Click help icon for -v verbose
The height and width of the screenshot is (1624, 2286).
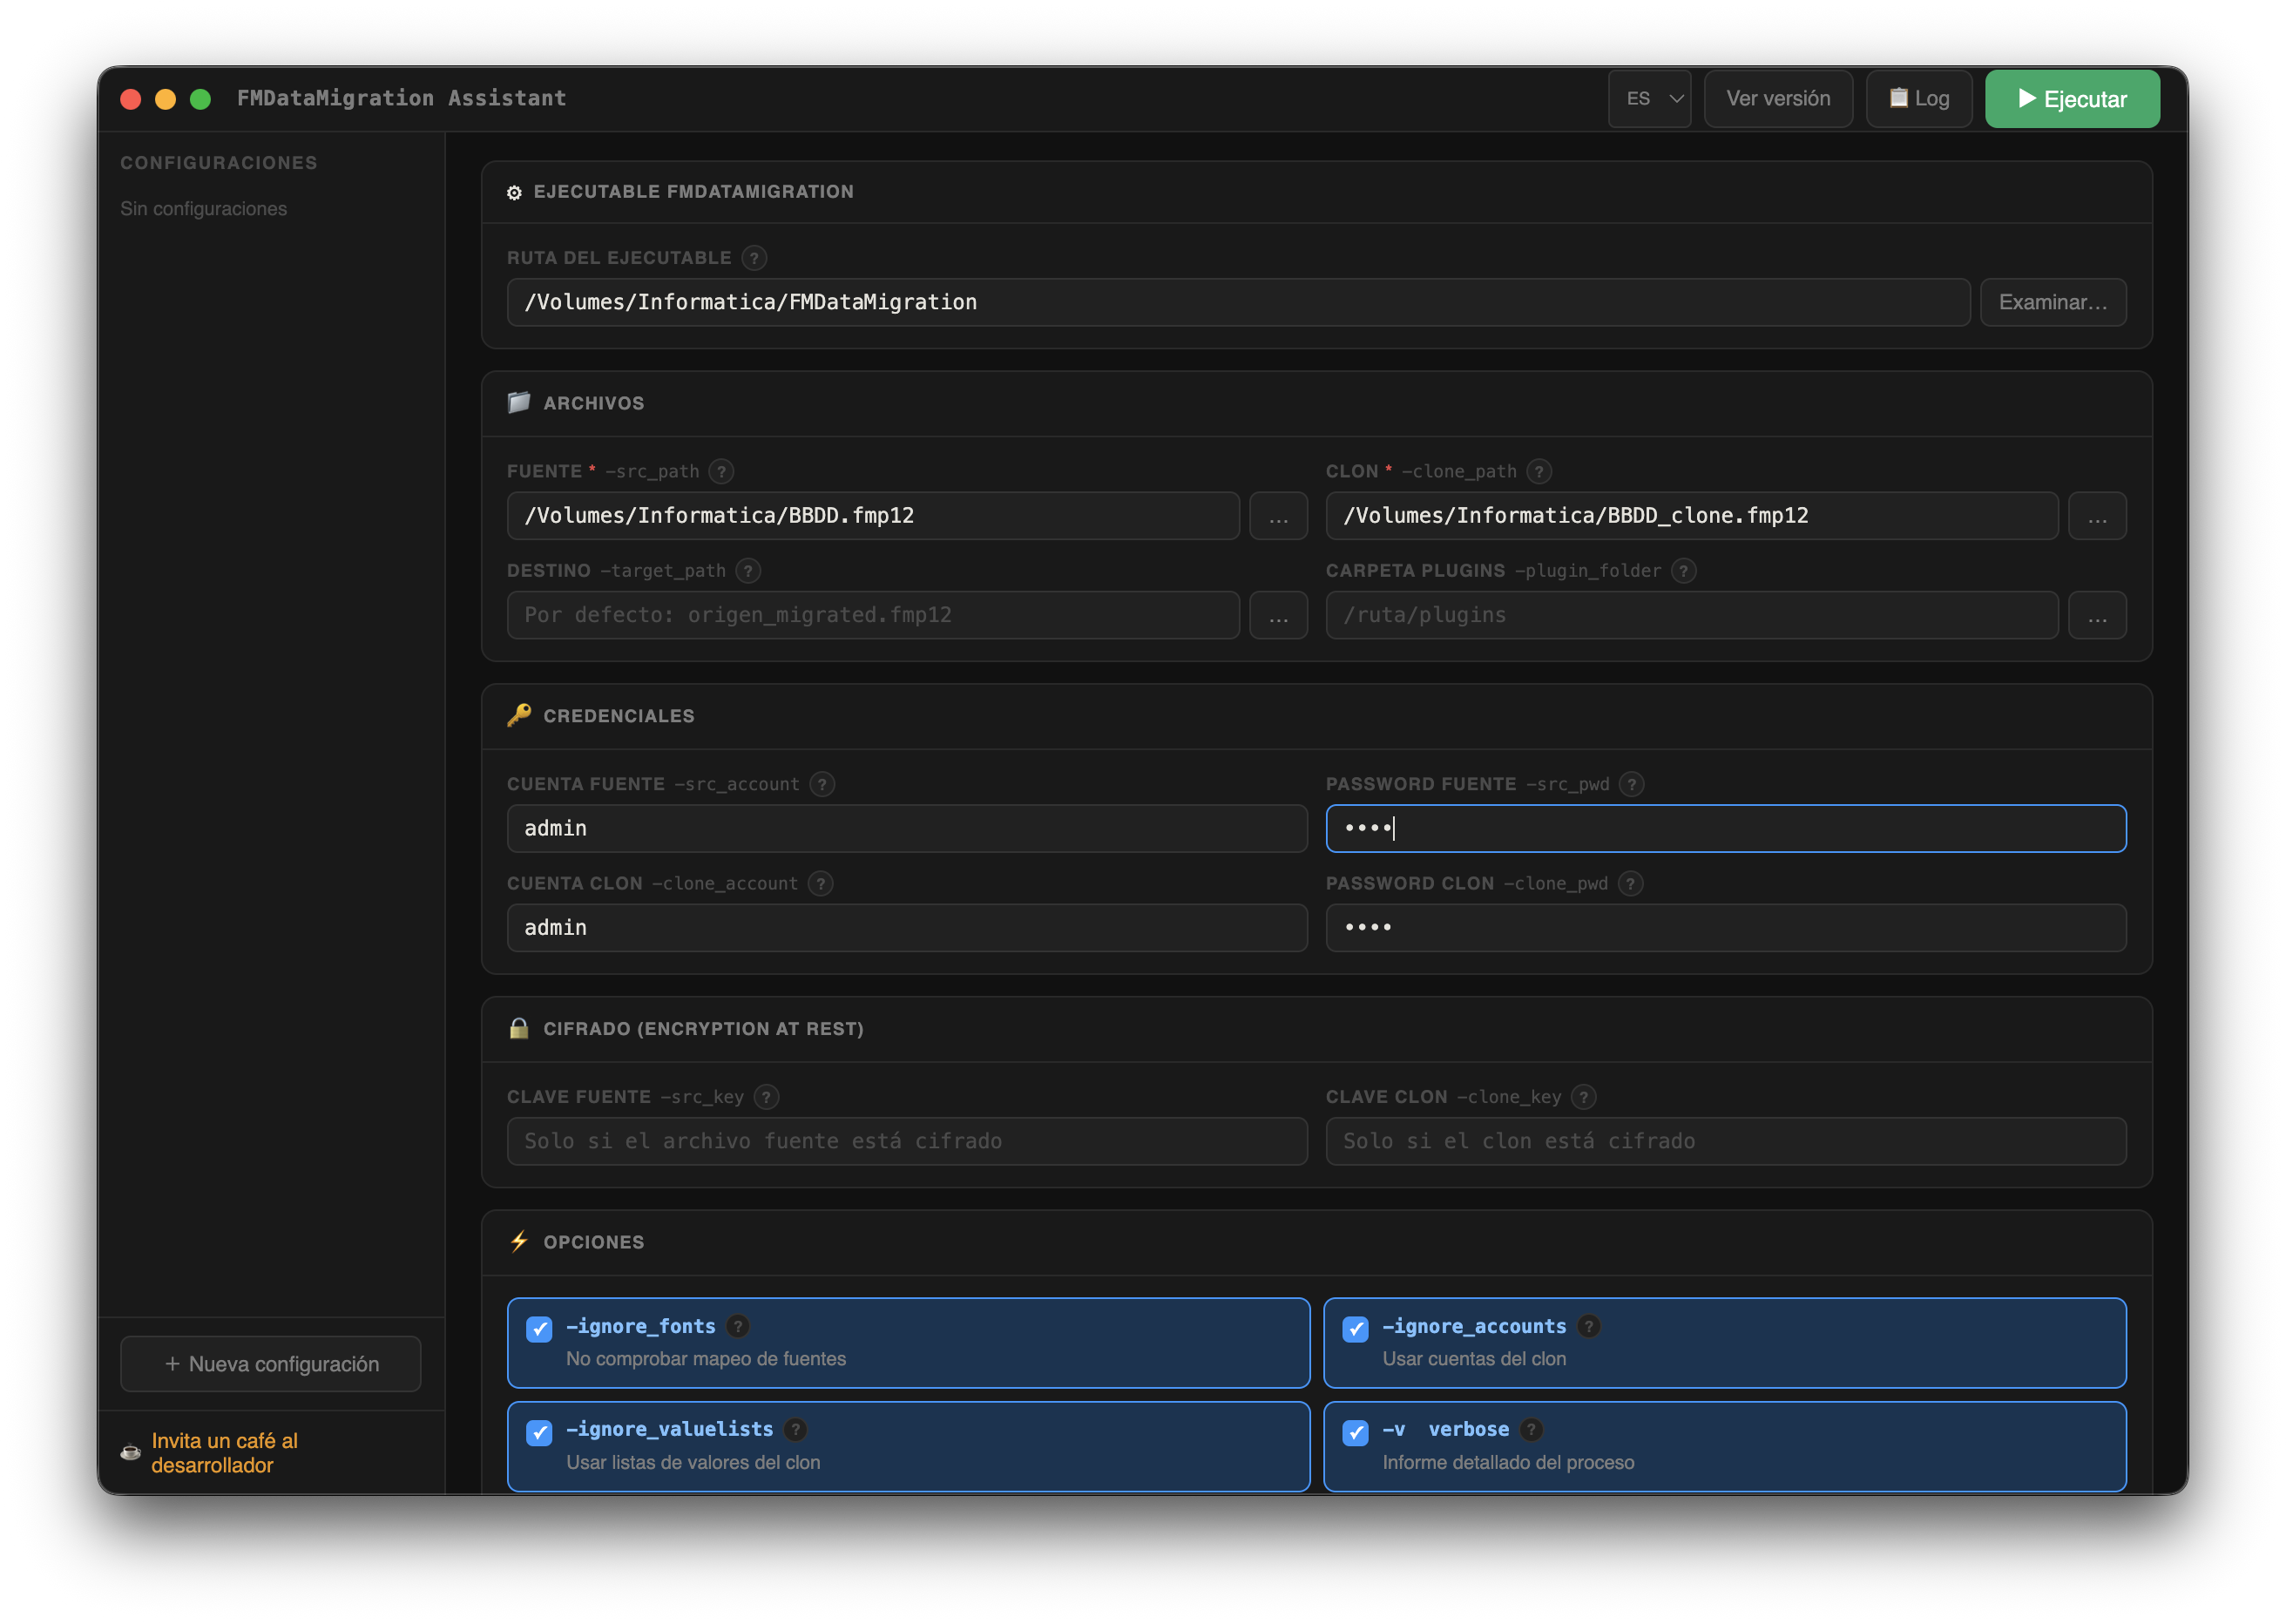pos(1532,1430)
